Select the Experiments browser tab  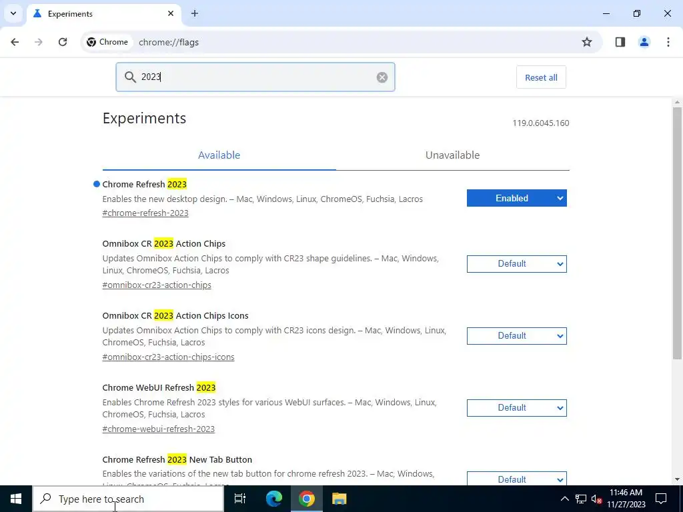(x=104, y=13)
